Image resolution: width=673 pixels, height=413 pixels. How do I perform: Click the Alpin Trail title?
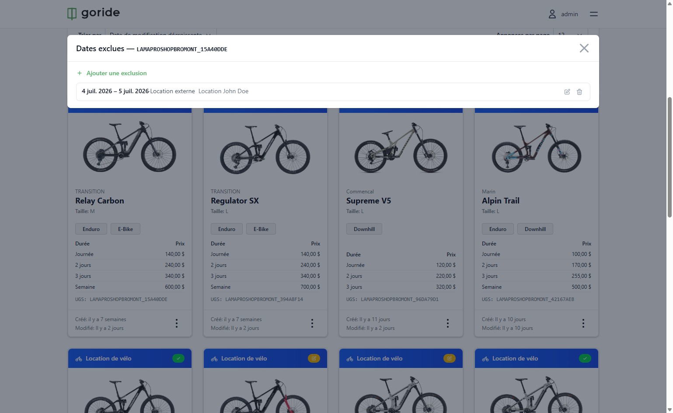[501, 201]
